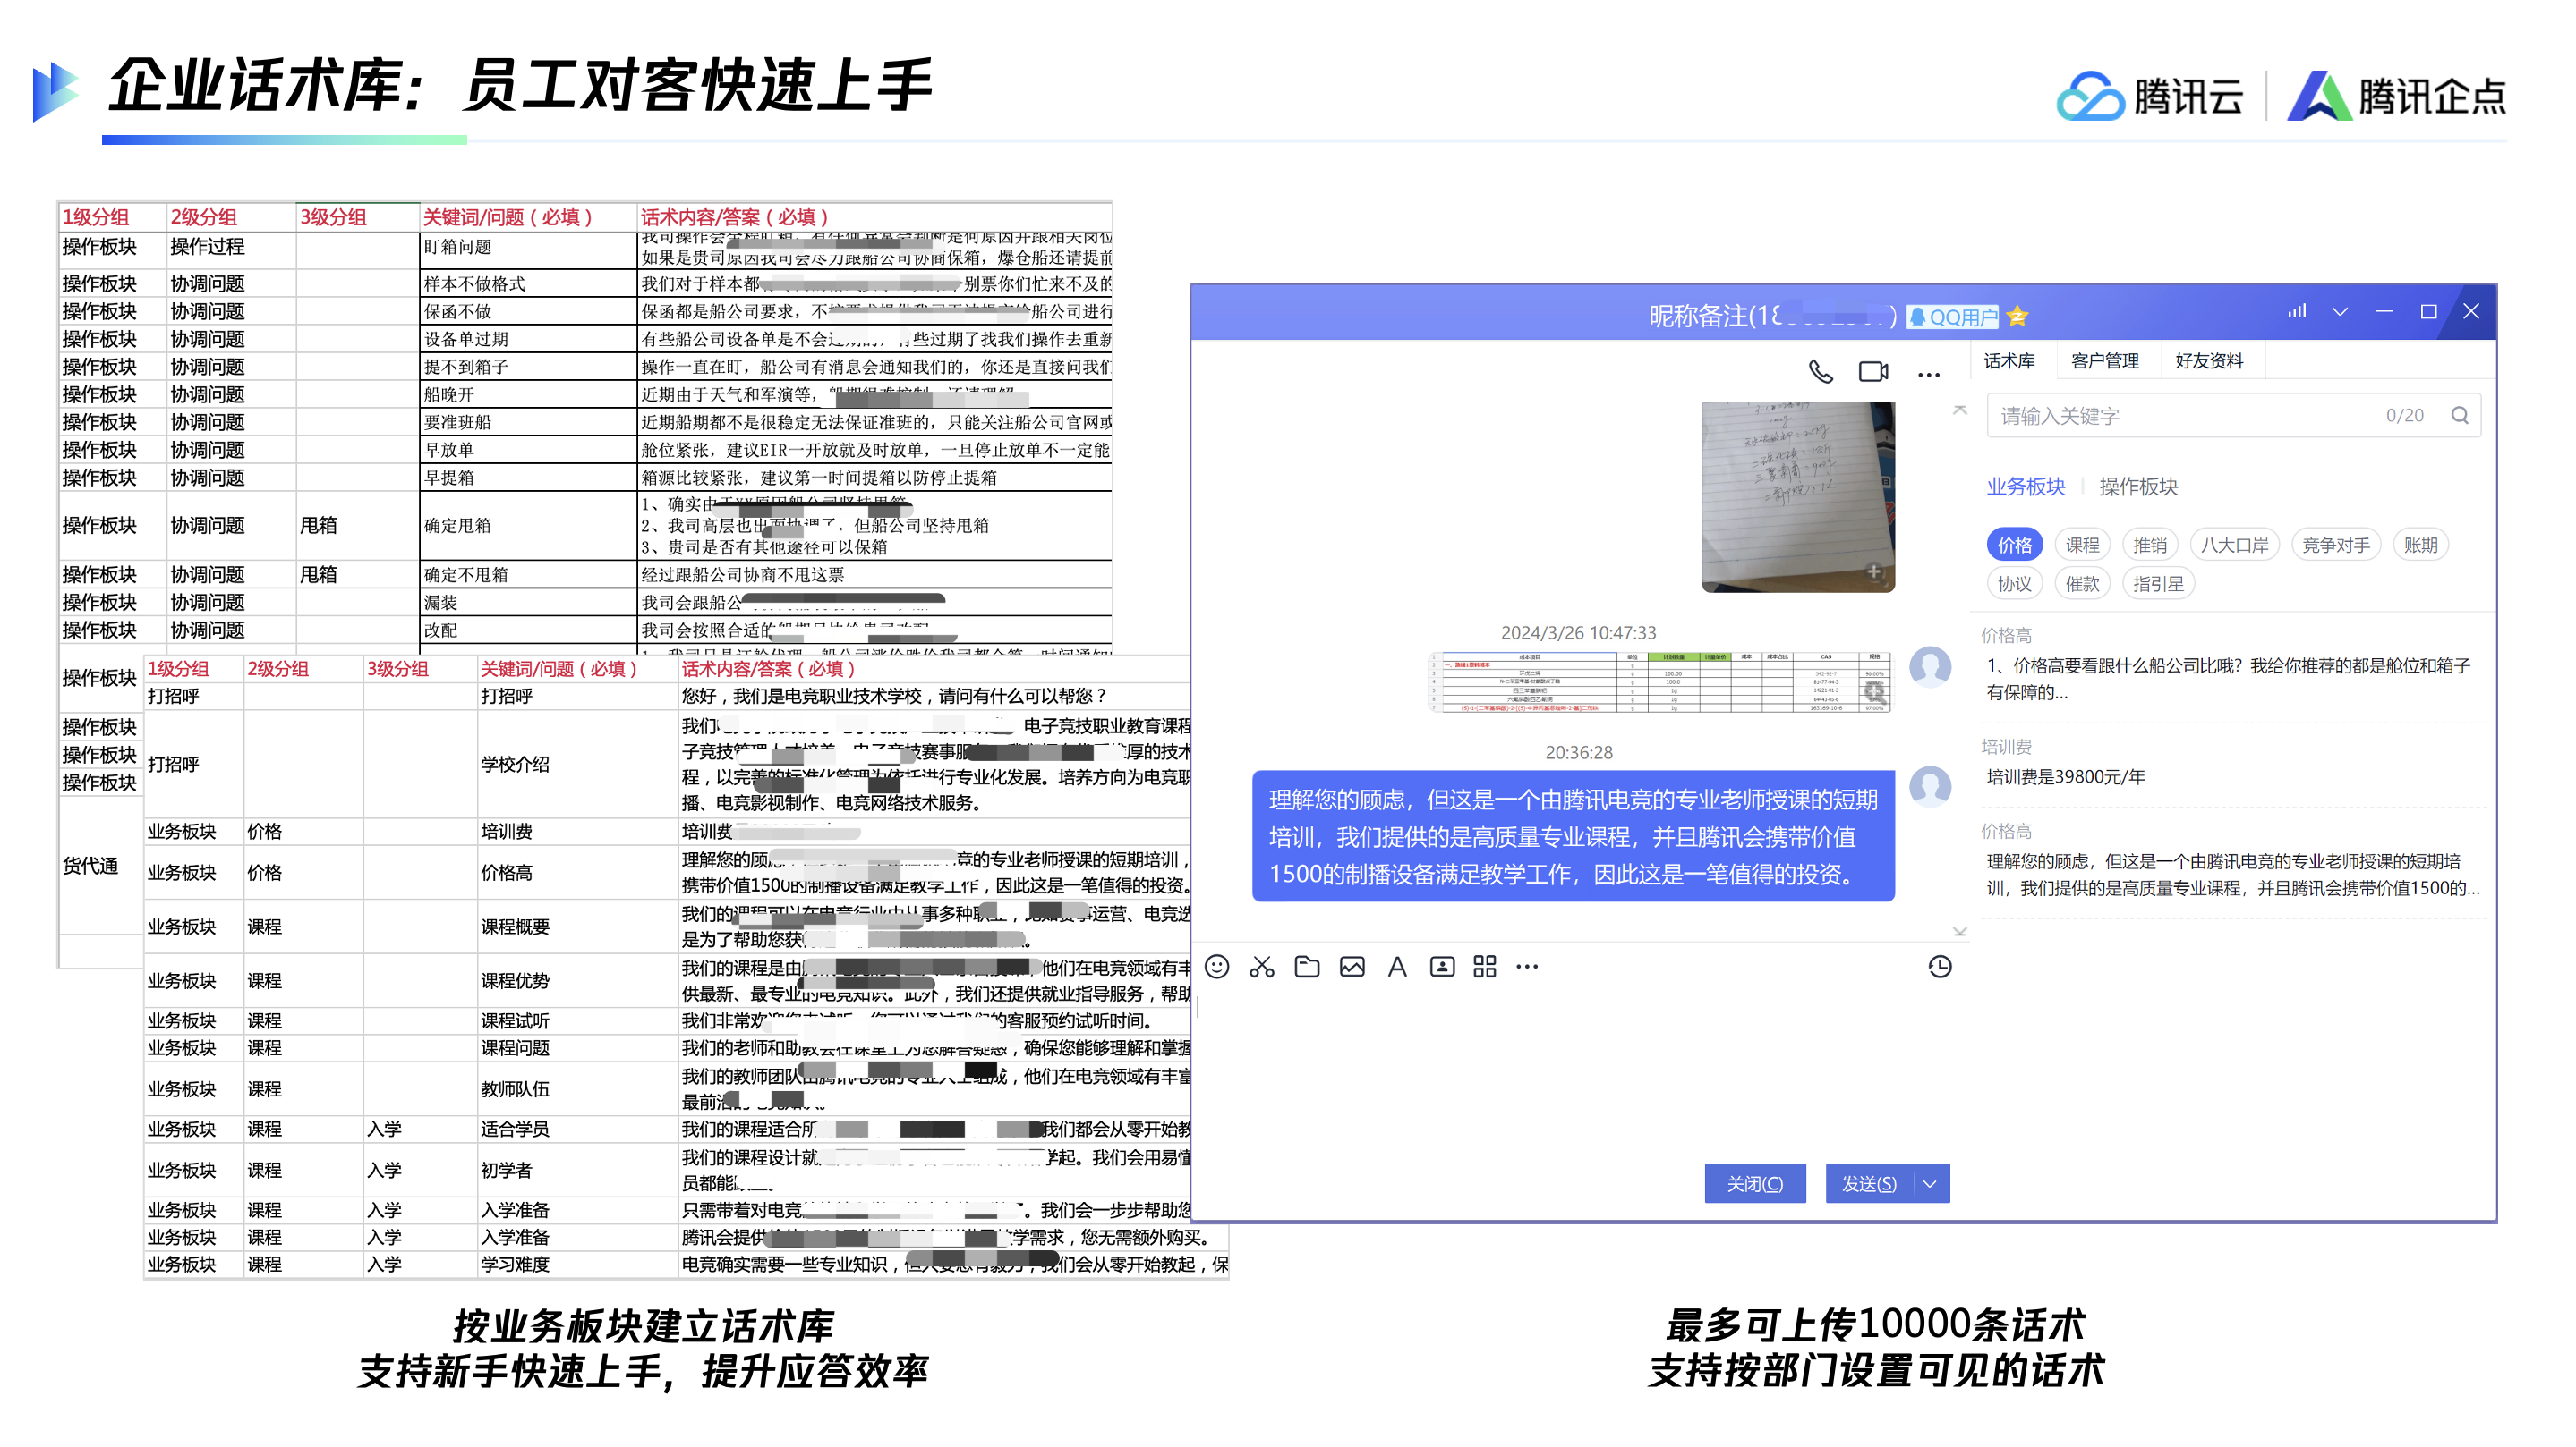Image resolution: width=2576 pixels, height=1447 pixels.
Task: Click the folder icon to send a file
Action: tap(1307, 967)
